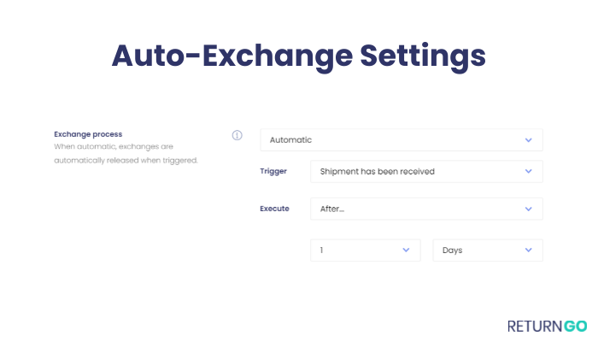Open the number dropdown showing 1

pyautogui.click(x=366, y=251)
